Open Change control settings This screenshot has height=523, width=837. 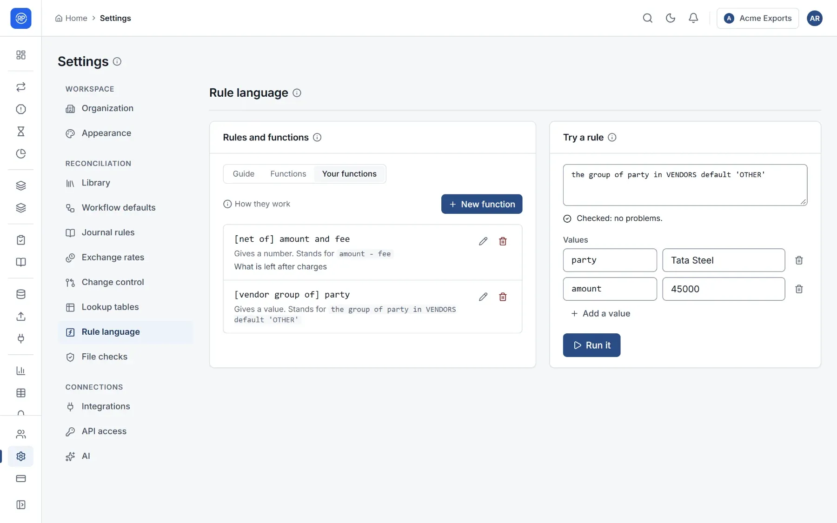(x=126, y=282)
